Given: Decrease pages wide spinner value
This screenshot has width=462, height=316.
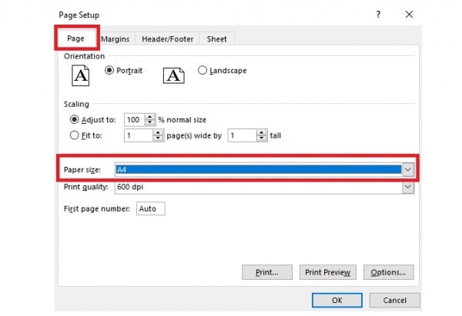Looking at the screenshot, I should 158,138.
